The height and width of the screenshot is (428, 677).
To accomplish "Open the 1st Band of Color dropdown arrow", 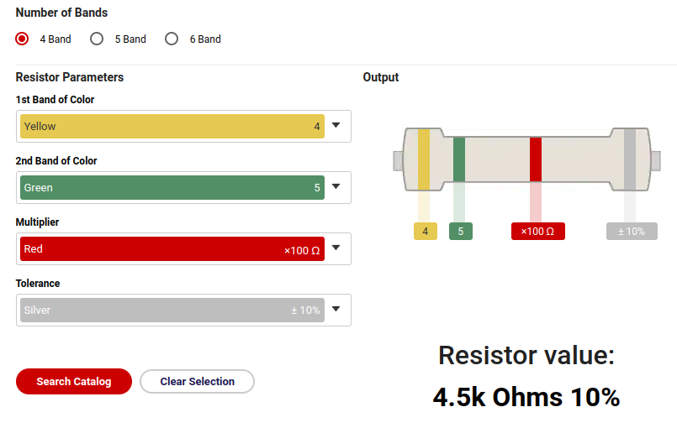I will pyautogui.click(x=336, y=126).
